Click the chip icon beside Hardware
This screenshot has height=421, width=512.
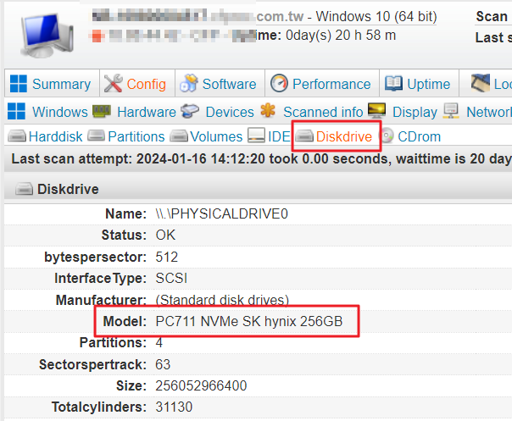coord(102,112)
